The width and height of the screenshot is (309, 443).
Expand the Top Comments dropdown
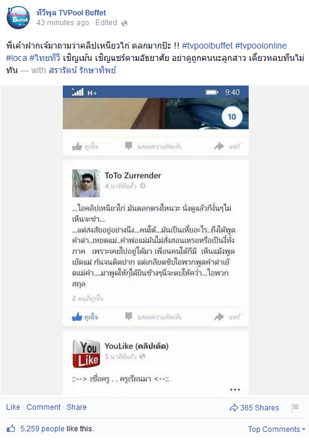[x=277, y=429]
